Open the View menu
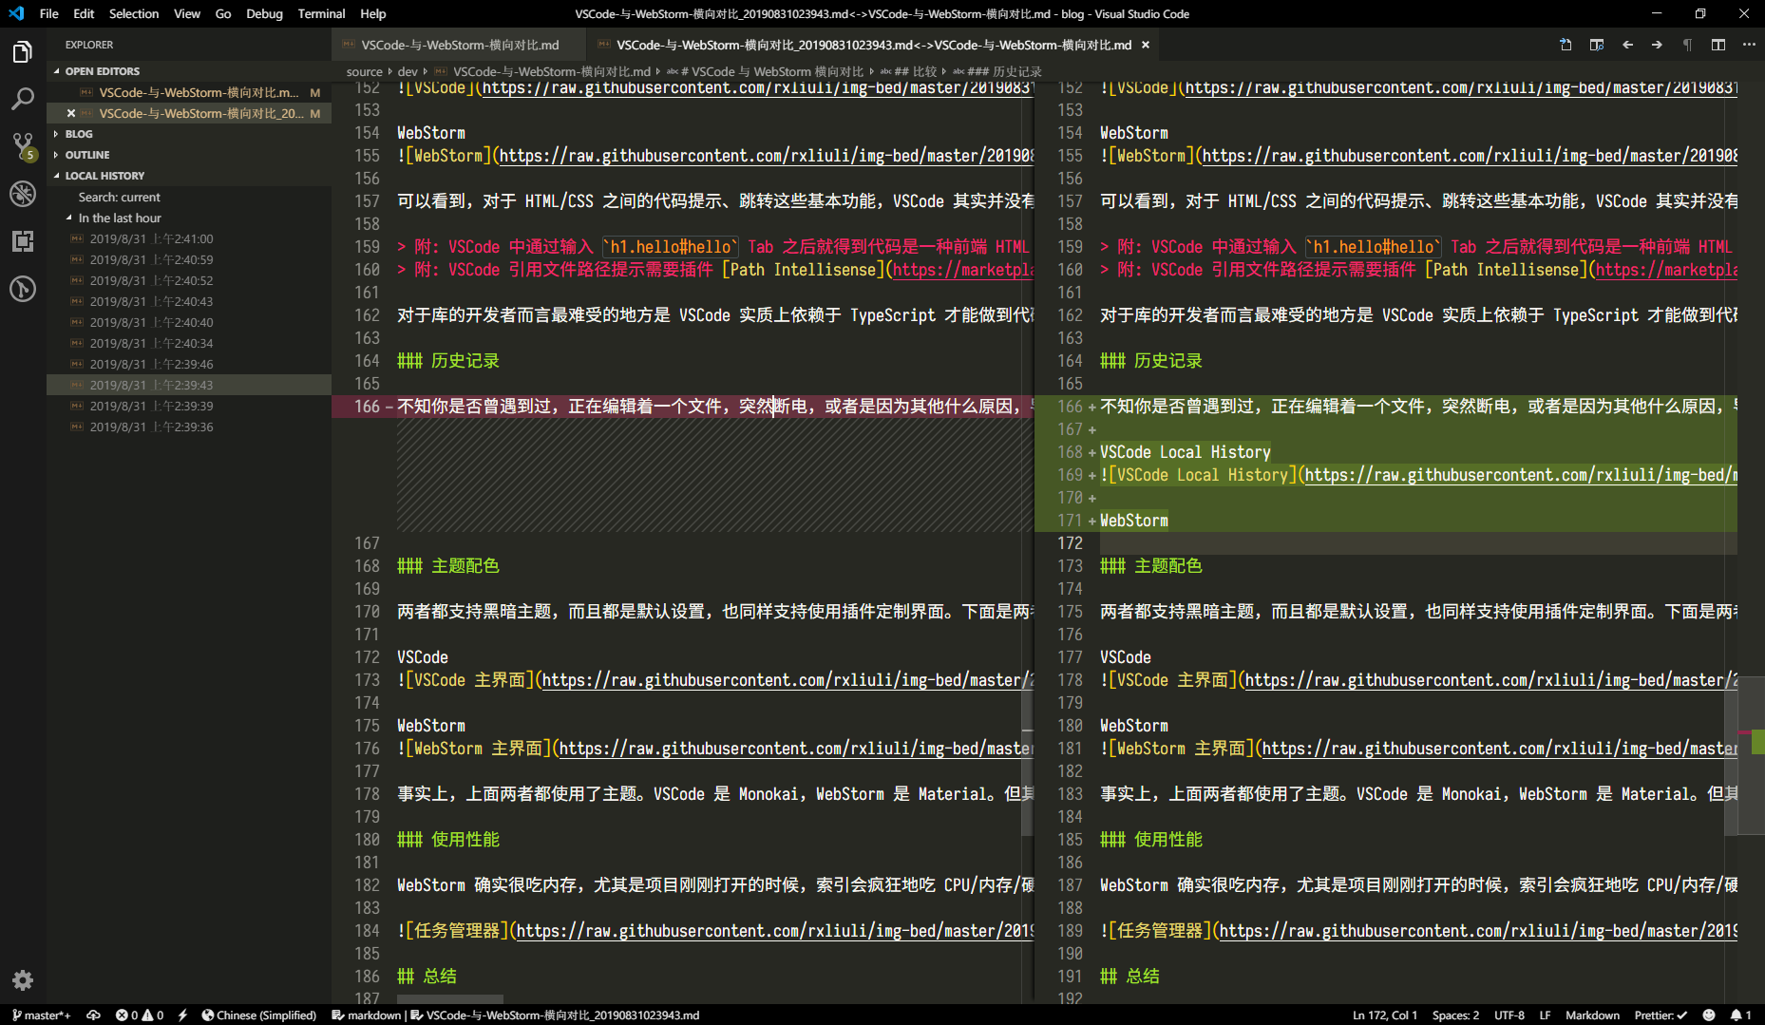The width and height of the screenshot is (1765, 1025). [187, 13]
